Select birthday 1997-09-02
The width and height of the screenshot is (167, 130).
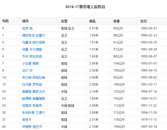click(x=149, y=77)
